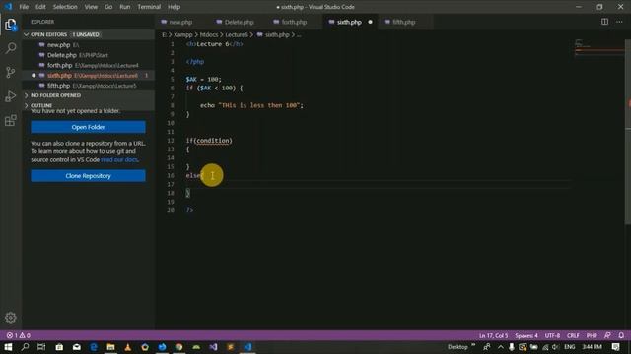Follow the read our docs link

(x=119, y=159)
